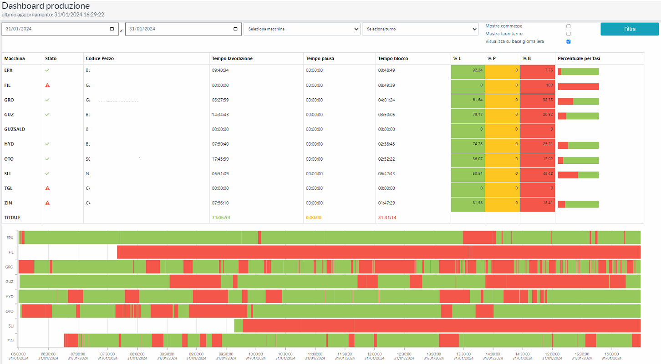Screen dimensions: 661x364
Task: Click the 12:00:00 tick label on time axis
Action: 374,353
